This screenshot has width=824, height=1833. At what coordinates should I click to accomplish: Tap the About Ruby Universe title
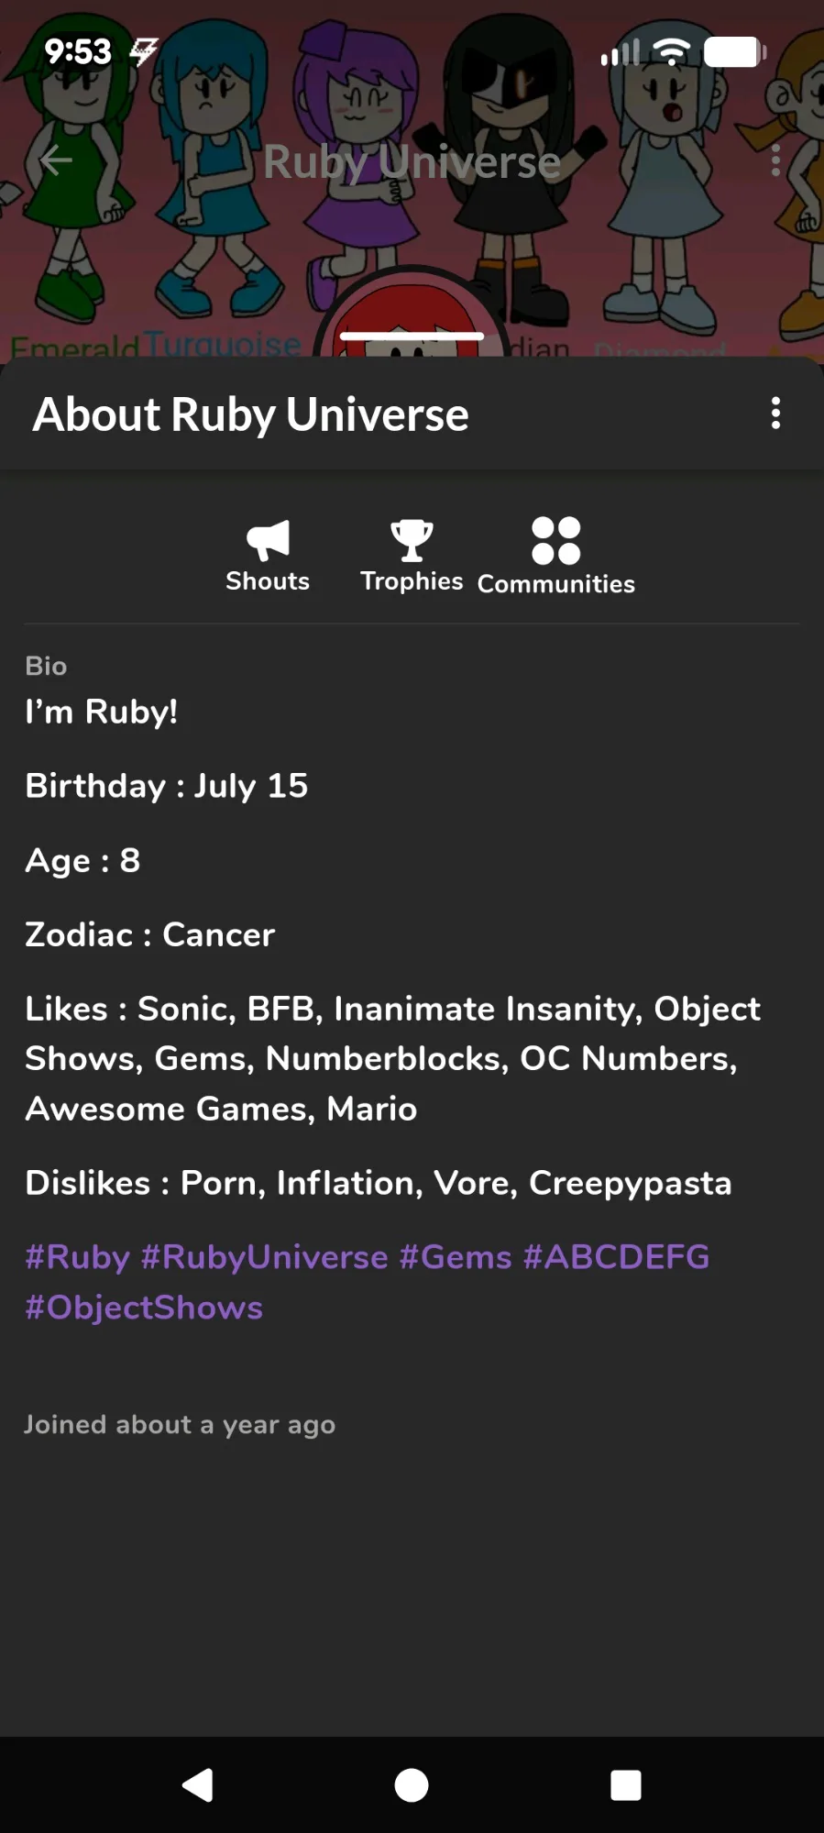pyautogui.click(x=251, y=414)
